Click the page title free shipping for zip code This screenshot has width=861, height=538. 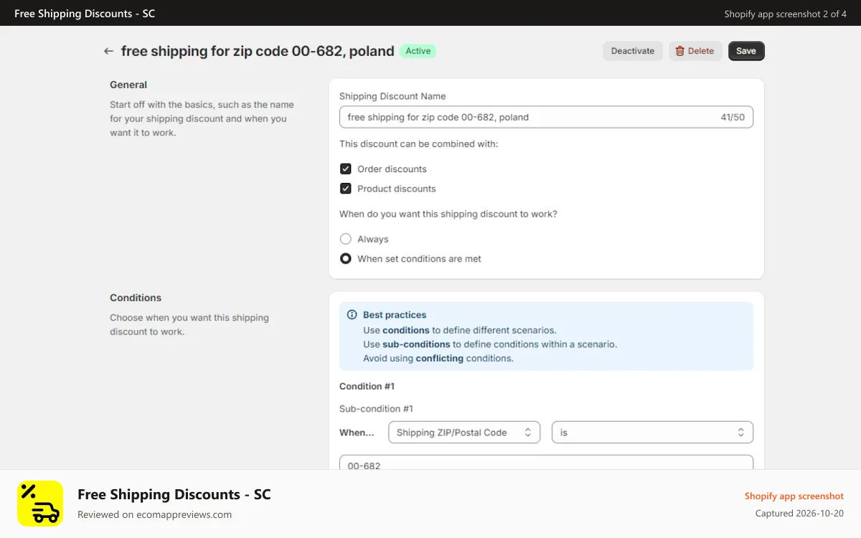click(x=258, y=51)
